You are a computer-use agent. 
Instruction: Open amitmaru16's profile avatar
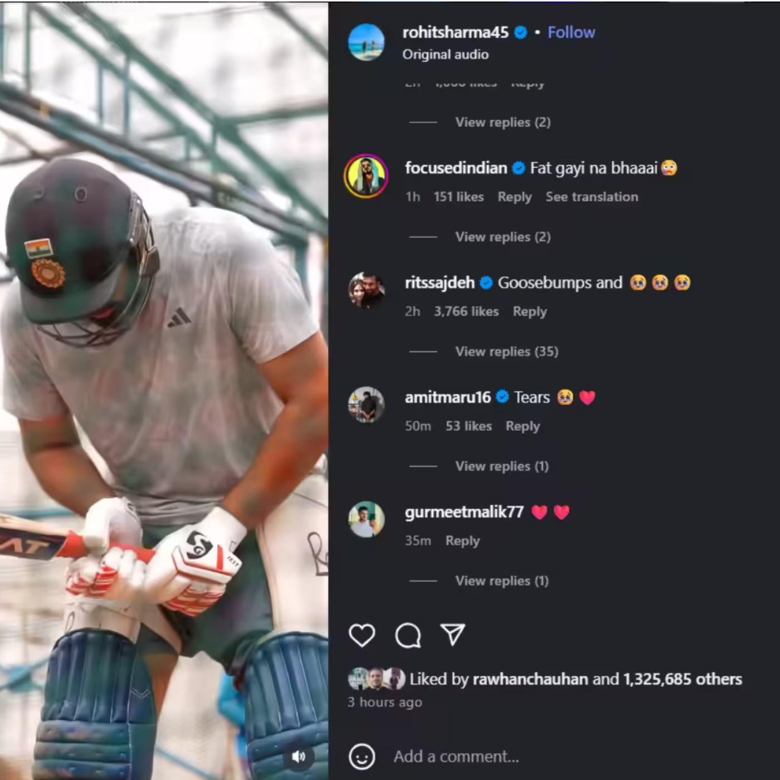tap(366, 405)
